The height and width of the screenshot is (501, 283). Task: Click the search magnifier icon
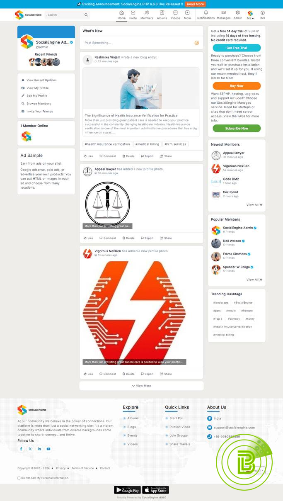[86, 15]
